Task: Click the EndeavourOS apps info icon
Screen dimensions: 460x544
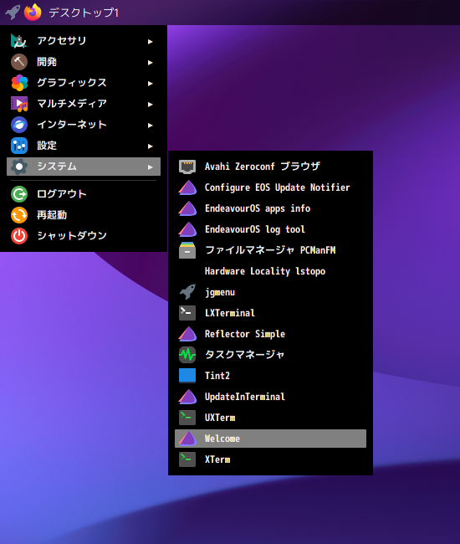Action: tap(187, 208)
